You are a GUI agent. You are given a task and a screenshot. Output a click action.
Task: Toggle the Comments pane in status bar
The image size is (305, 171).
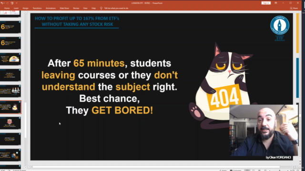[235, 170]
